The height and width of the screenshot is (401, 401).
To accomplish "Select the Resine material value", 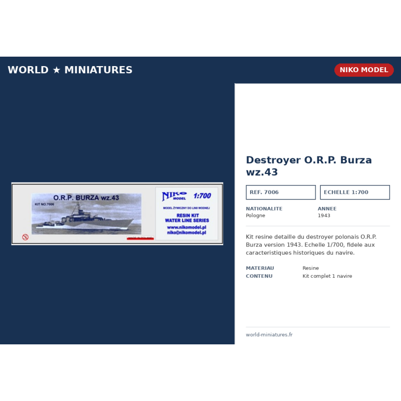I will click(x=310, y=268).
